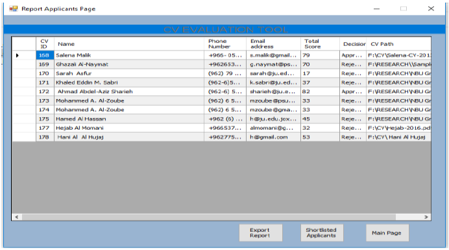This screenshot has height=250, width=449.
Task: Select email sharieh@ju.e cell
Action: [x=273, y=92]
